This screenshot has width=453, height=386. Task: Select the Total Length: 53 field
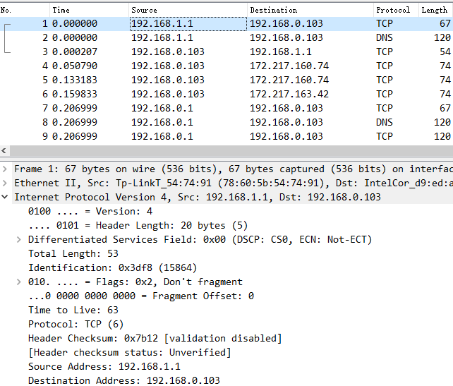73,253
